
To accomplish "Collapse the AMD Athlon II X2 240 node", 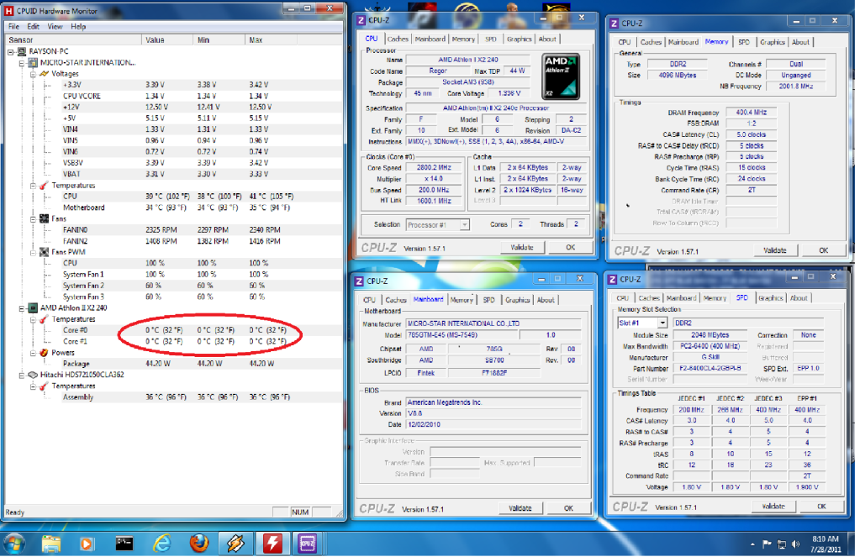I will (21, 308).
